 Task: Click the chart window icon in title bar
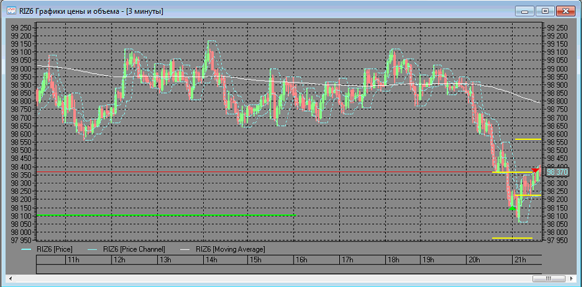click(11, 11)
